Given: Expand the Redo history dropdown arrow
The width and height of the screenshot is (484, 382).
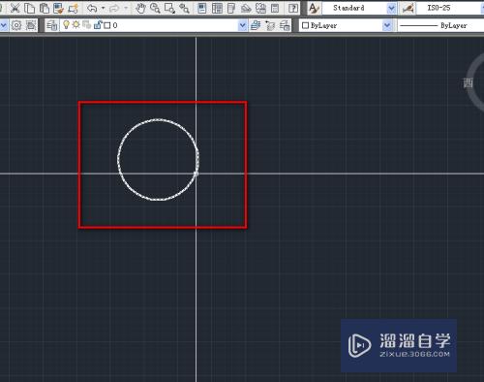Looking at the screenshot, I should coord(126,8).
